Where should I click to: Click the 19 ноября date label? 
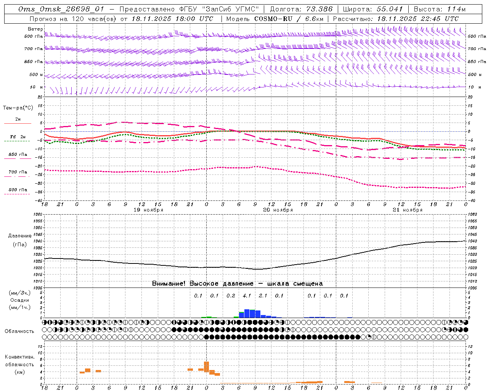pos(148,210)
